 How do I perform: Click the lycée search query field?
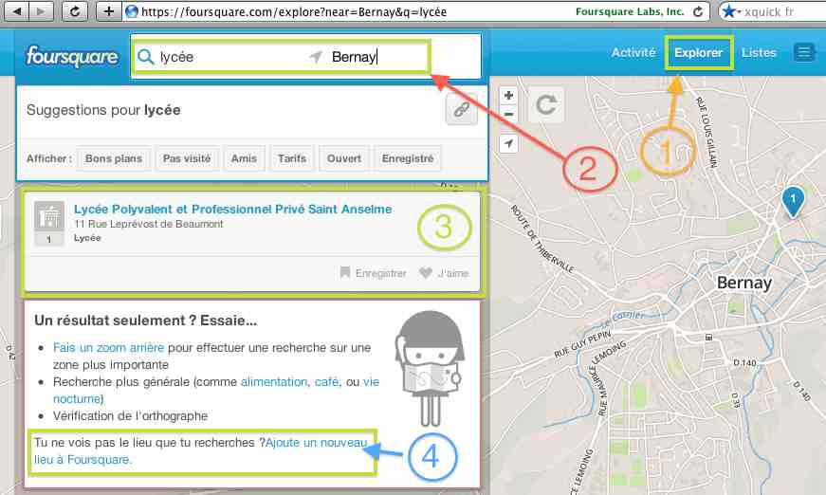tap(221, 57)
